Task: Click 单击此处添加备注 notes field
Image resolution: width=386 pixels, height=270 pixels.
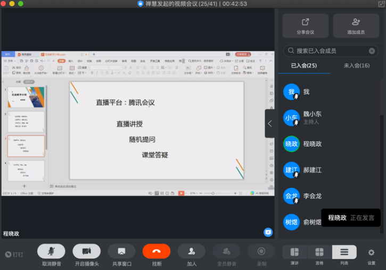Action: [x=65, y=187]
